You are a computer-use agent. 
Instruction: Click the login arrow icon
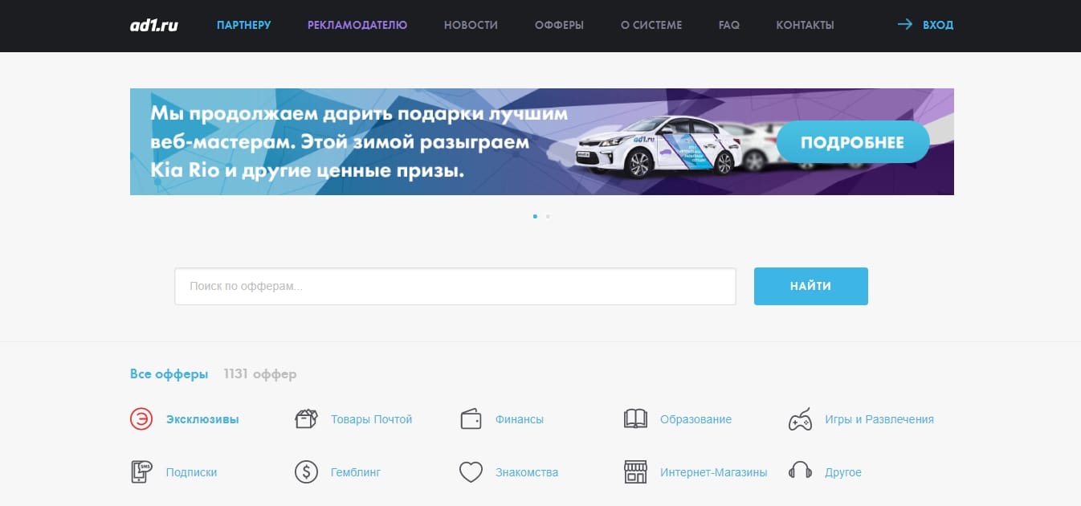[x=905, y=25]
